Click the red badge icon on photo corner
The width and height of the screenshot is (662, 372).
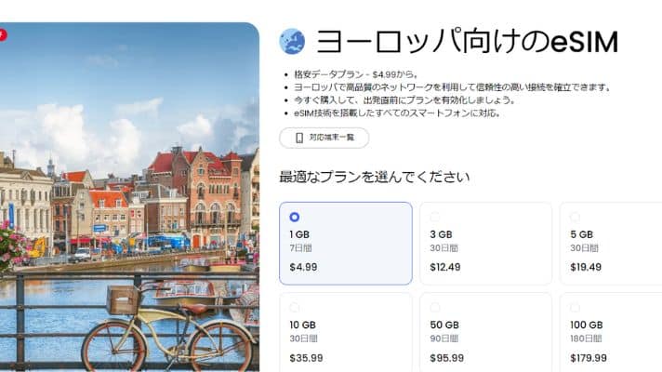click(3, 34)
